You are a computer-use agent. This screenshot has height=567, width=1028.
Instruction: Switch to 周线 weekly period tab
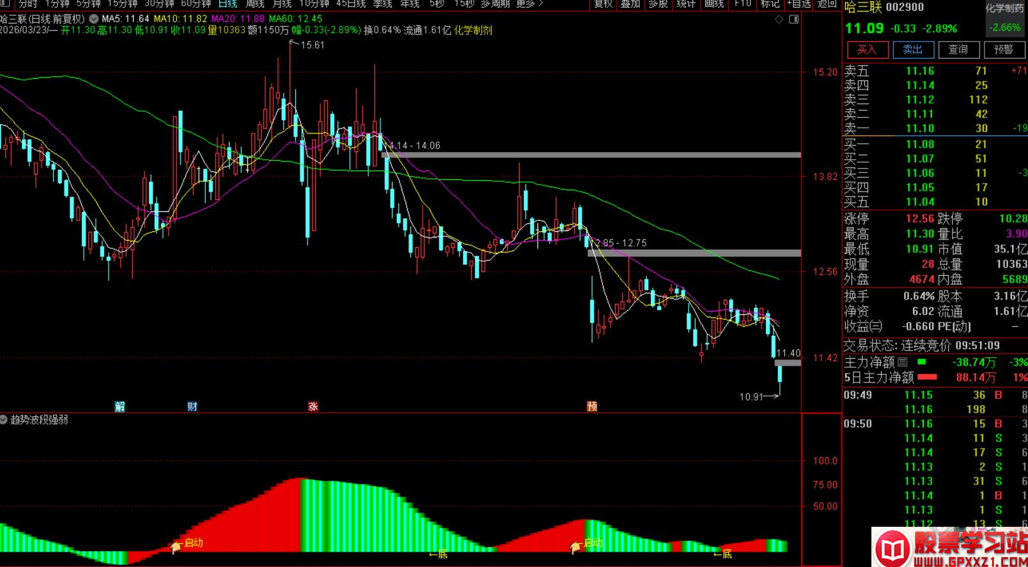[x=255, y=4]
